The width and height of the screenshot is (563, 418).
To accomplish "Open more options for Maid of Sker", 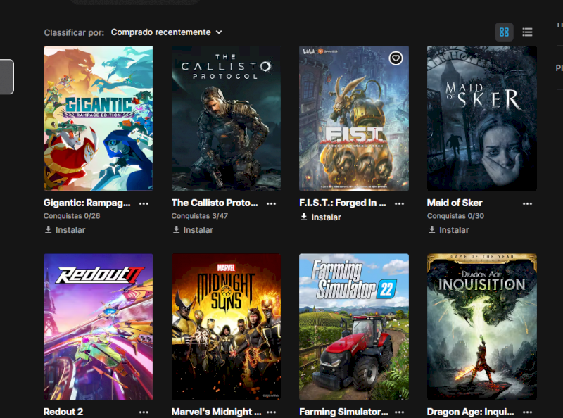I will coord(527,203).
